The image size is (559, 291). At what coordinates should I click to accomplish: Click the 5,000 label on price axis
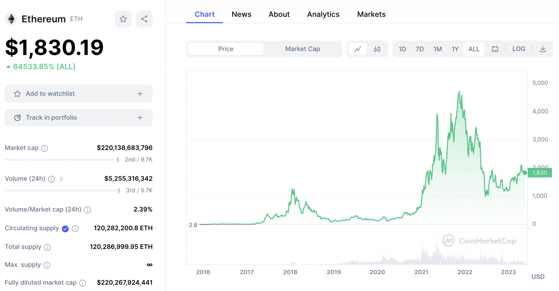pyautogui.click(x=540, y=83)
